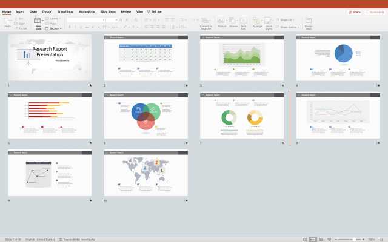388x242 pixels.
Task: Switch to Slide Sorter view in status bar
Action: [x=312, y=239]
